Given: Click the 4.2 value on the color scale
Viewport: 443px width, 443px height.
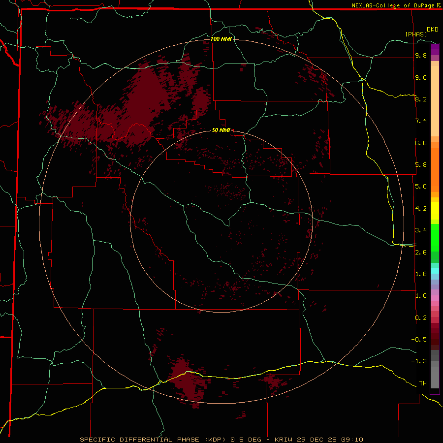Looking at the screenshot, I should [421, 209].
